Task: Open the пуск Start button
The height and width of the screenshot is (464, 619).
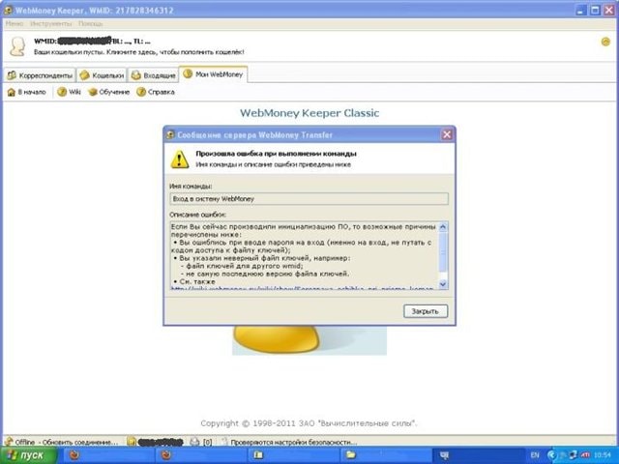Action: coord(28,455)
